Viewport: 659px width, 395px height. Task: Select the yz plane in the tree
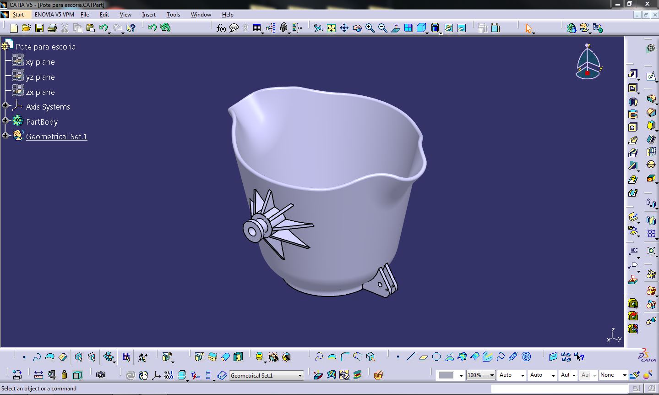coord(40,77)
